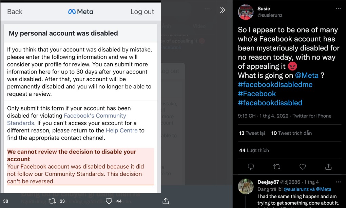The width and height of the screenshot is (346, 208).
Task: Click Susie's profile avatar
Action: (246, 12)
